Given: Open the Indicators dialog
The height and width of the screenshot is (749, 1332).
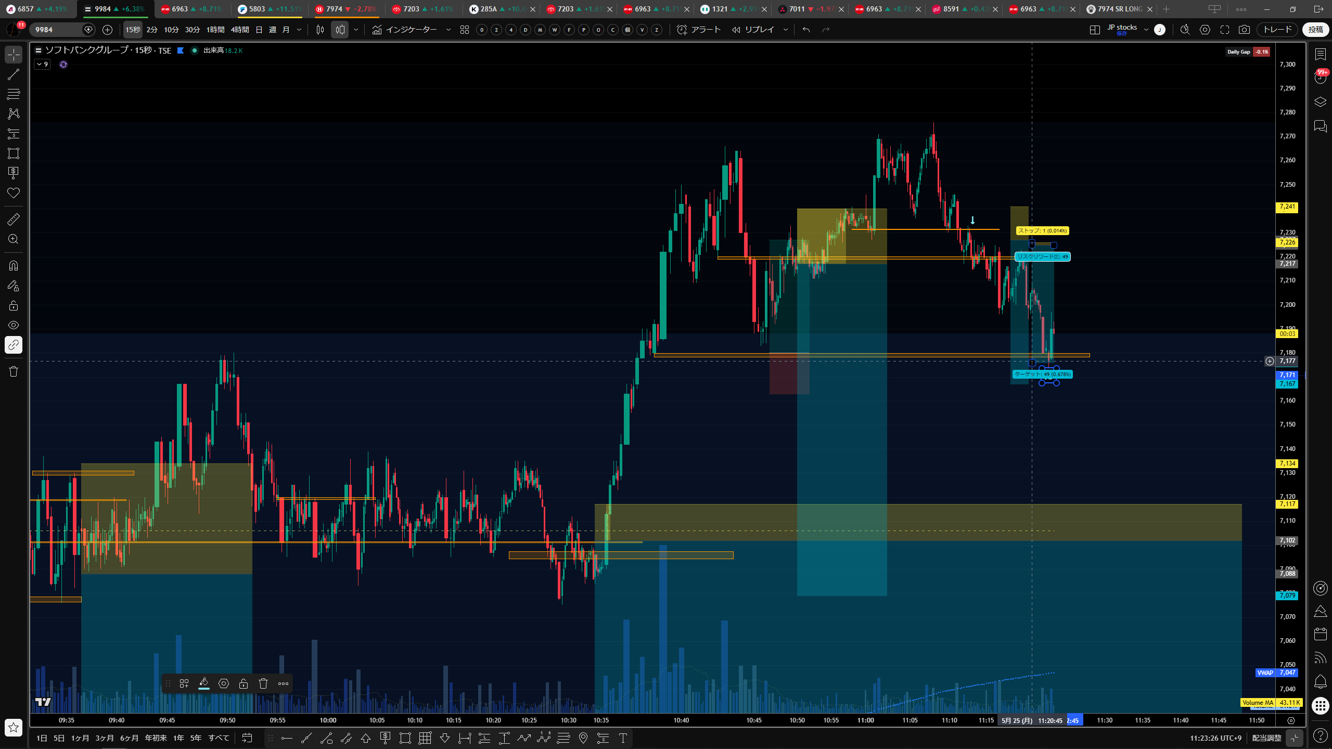Looking at the screenshot, I should tap(405, 30).
